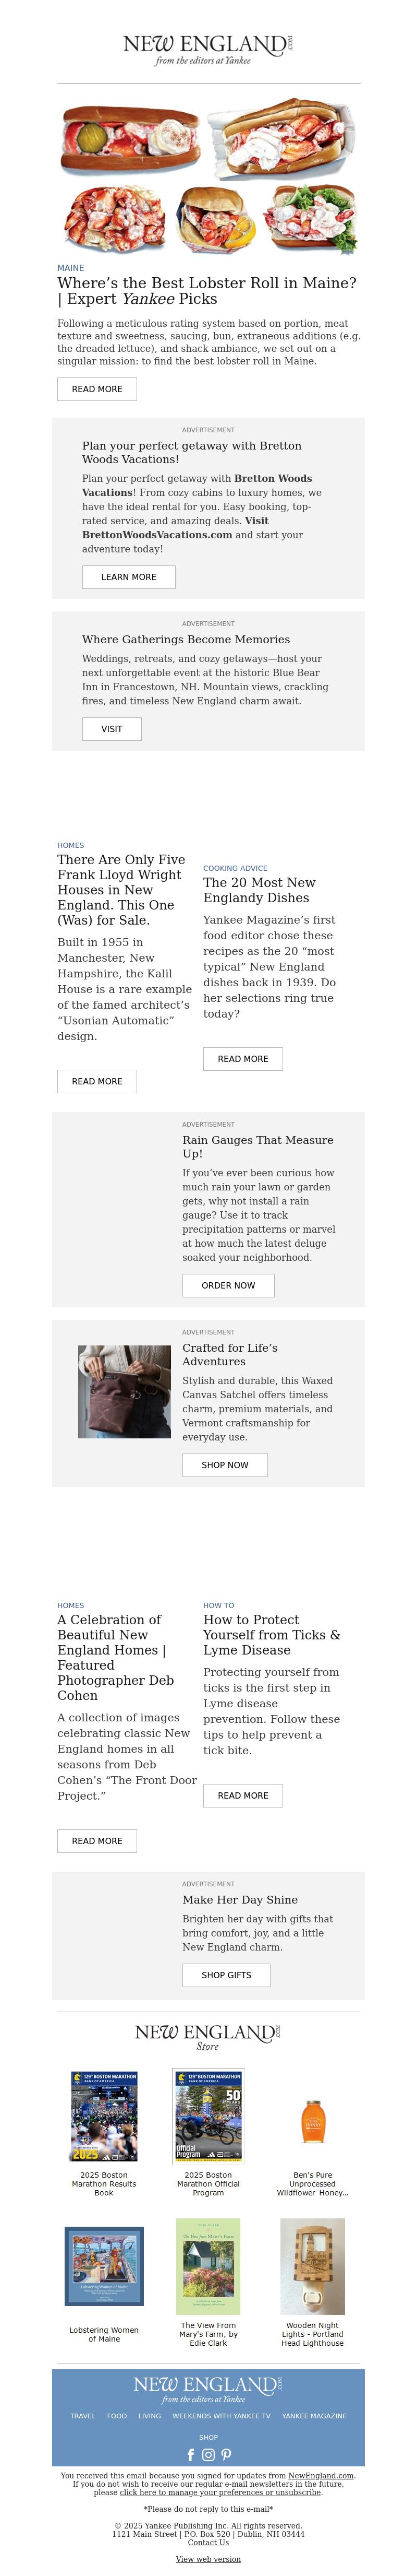
Task: Open the Instagram icon in footer
Action: click(208, 2454)
